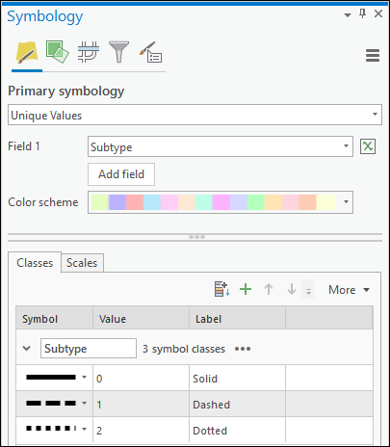
Task: Click the Add all values icon
Action: 221,289
